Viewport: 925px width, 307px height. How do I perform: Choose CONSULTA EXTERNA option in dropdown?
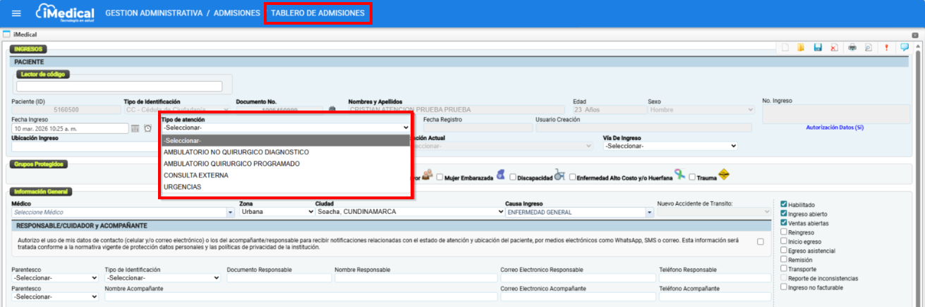(x=195, y=175)
